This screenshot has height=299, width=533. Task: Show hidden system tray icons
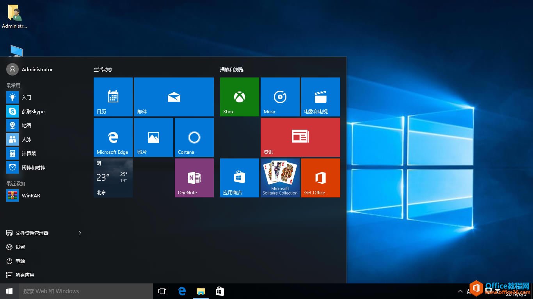tap(460, 291)
